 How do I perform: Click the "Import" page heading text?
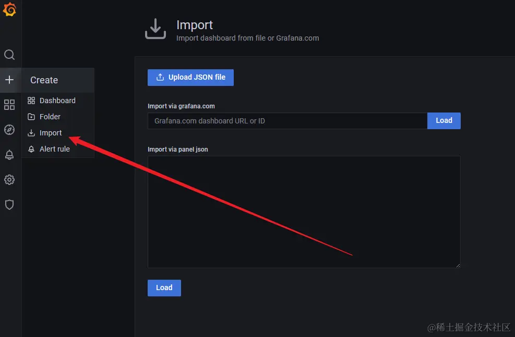pyautogui.click(x=195, y=25)
